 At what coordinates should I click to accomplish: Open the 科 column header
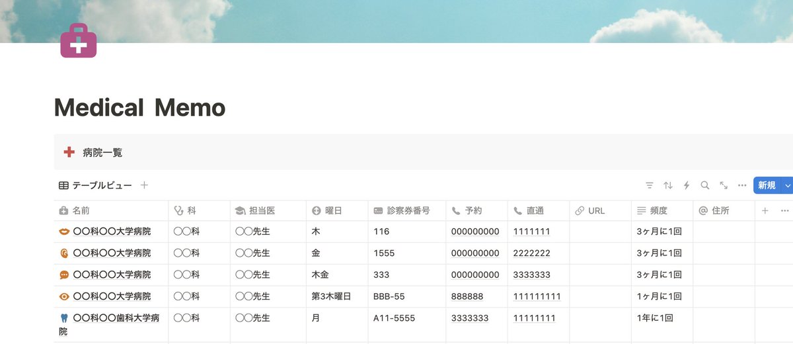200,211
